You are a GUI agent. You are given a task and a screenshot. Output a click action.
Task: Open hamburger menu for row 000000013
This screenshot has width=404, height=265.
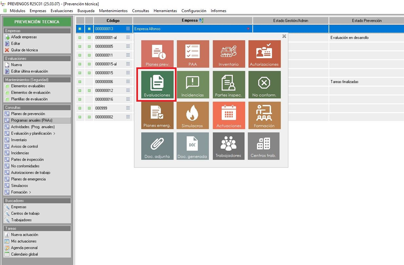point(128,29)
